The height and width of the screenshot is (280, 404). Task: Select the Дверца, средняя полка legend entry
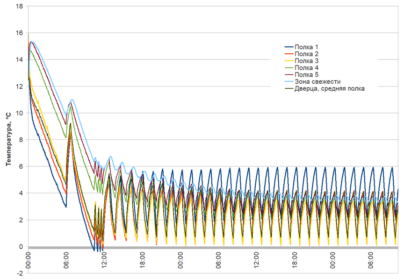coord(325,89)
